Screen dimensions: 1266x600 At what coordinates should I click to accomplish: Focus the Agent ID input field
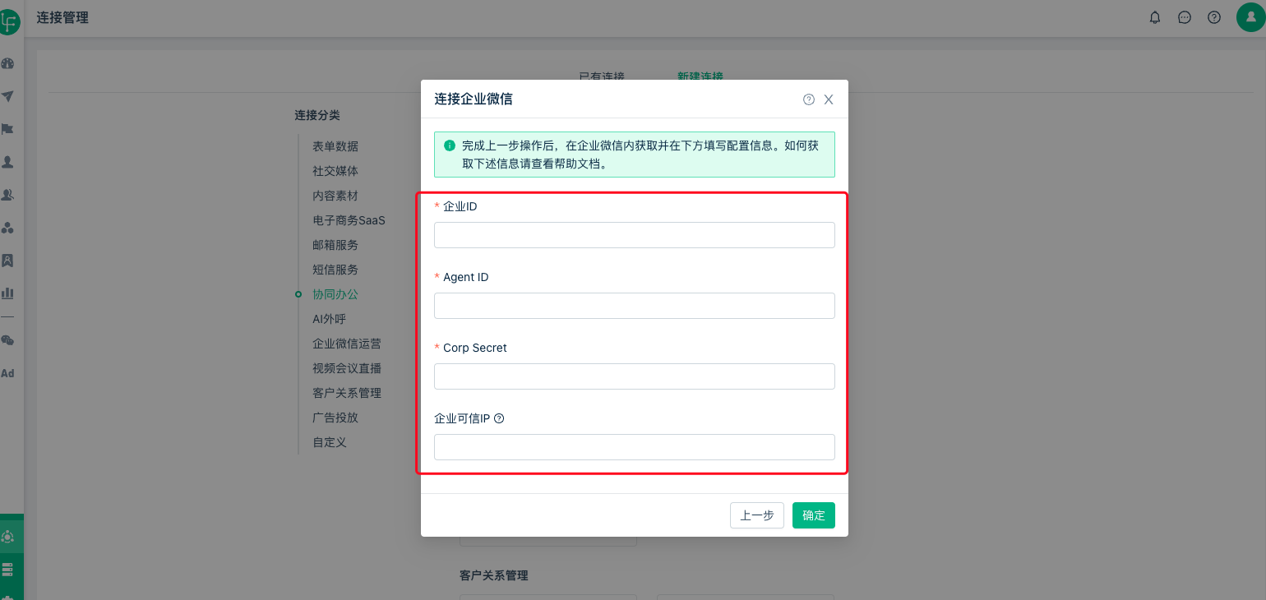(635, 306)
